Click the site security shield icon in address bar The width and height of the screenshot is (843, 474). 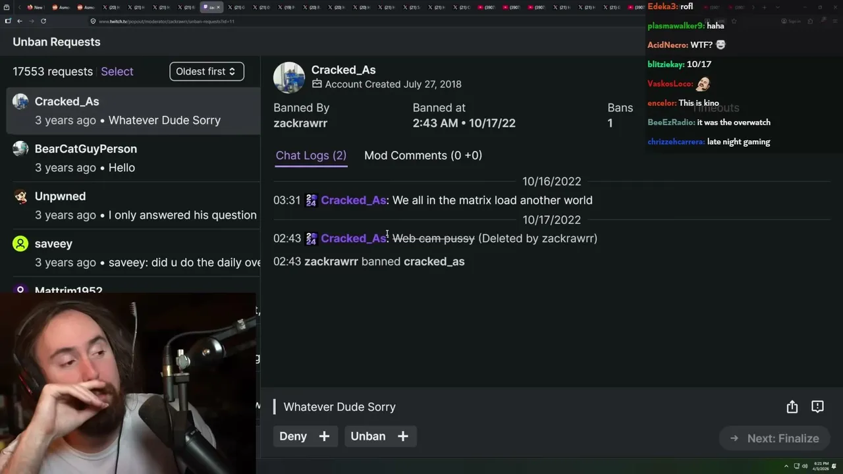pos(93,21)
